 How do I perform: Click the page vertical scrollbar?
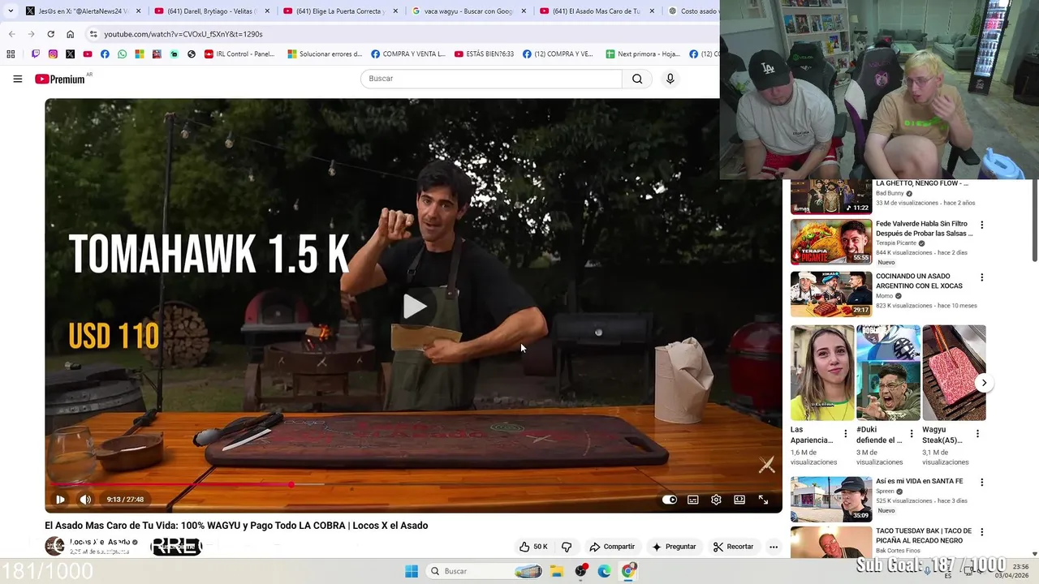pos(1034,221)
